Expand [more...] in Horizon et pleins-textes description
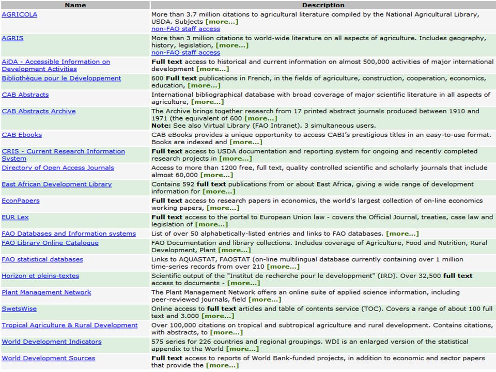Screen dimensions: 496x372 point(243,283)
